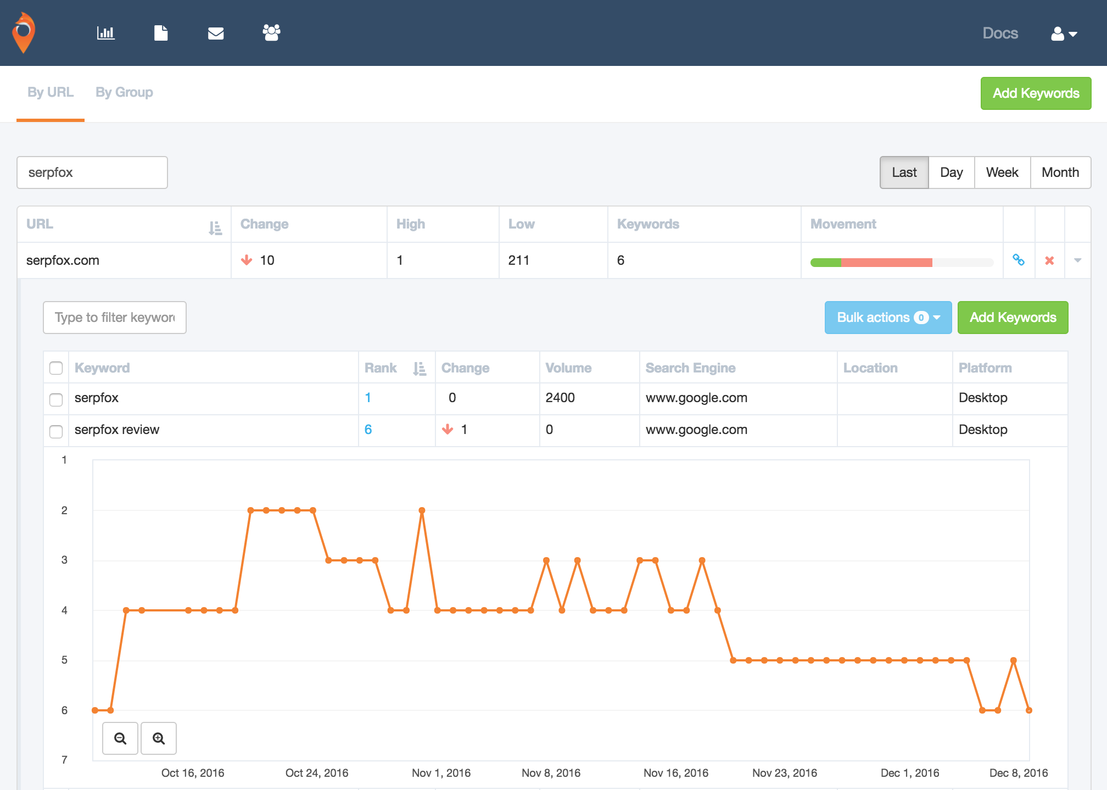1107x790 pixels.
Task: Select the serpfox review keyword checkbox
Action: point(56,431)
